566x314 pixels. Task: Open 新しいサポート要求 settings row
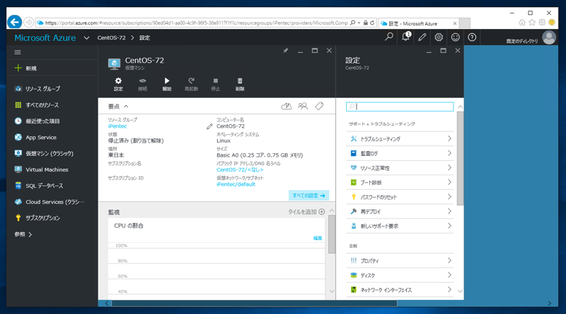[x=400, y=226]
